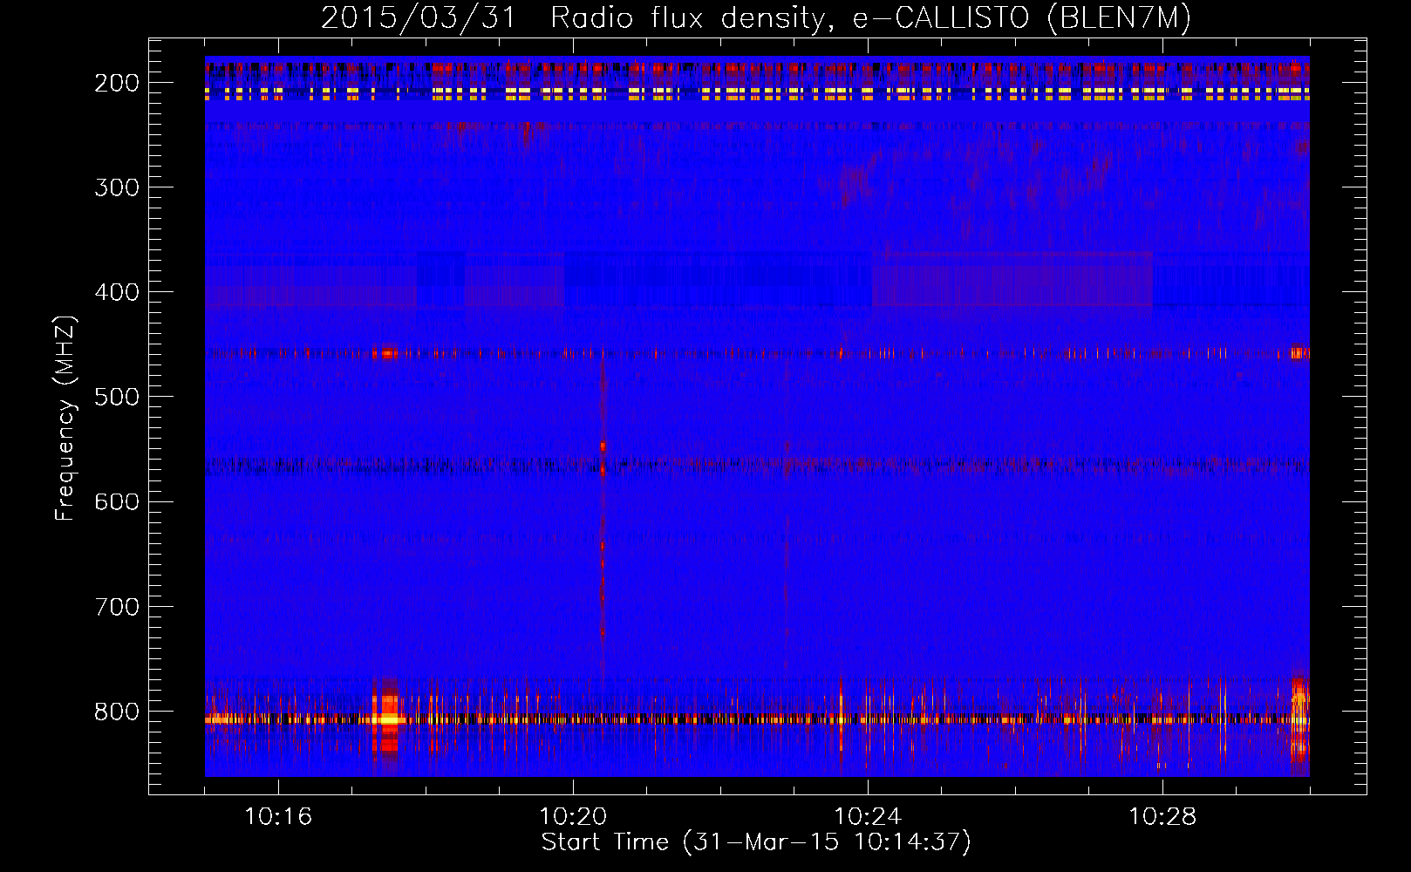Select the 700 frequency tick label
1411x872 pixels.
click(x=117, y=607)
